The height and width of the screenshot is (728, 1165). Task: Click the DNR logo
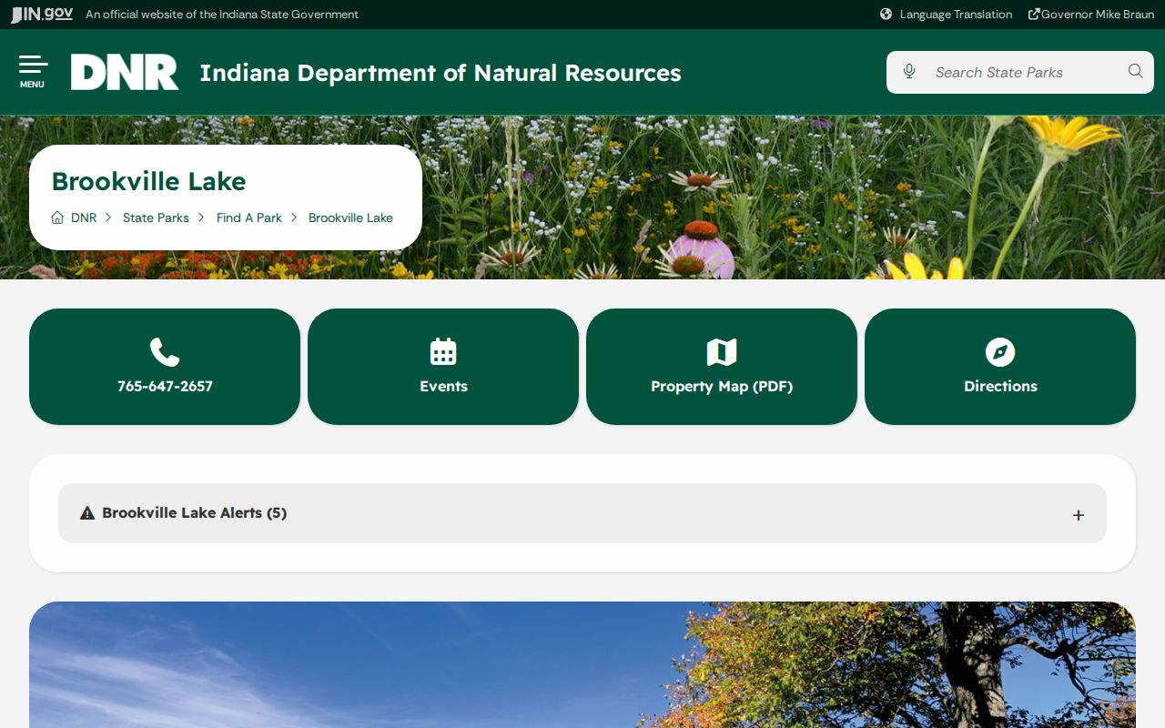(x=125, y=72)
